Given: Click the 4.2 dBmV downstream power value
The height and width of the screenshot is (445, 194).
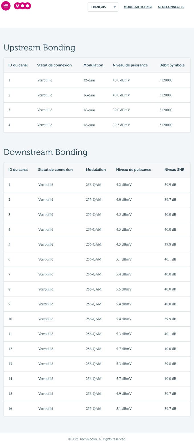Looking at the screenshot, I should pyautogui.click(x=124, y=185).
